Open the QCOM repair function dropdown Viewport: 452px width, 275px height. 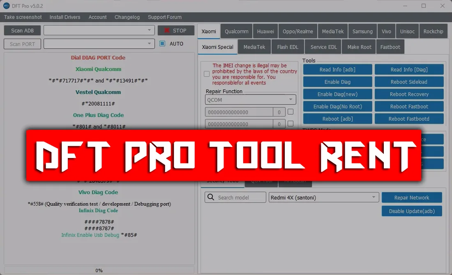291,99
